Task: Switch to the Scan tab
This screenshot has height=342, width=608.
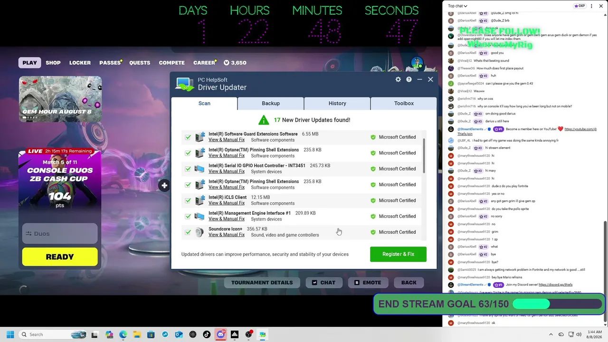Action: (204, 103)
